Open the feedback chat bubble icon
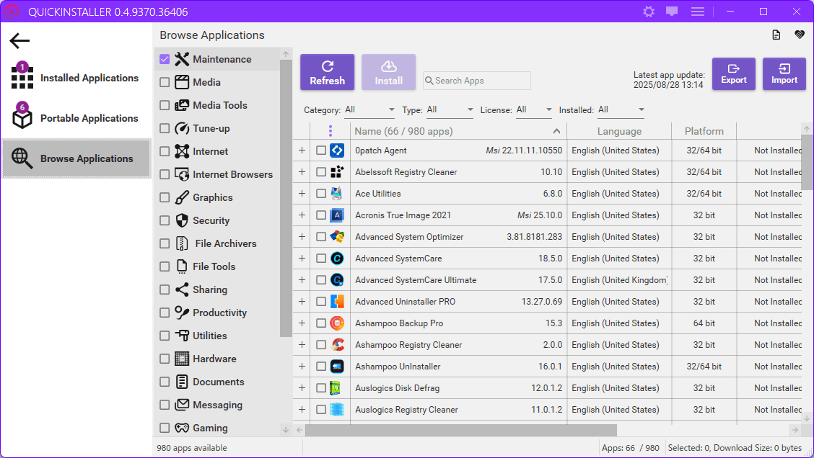The width and height of the screenshot is (814, 458). coord(672,12)
